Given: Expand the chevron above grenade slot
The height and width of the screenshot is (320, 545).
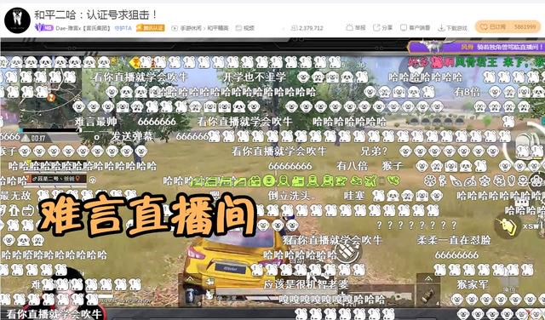Looking at the screenshot, I should click(428, 278).
